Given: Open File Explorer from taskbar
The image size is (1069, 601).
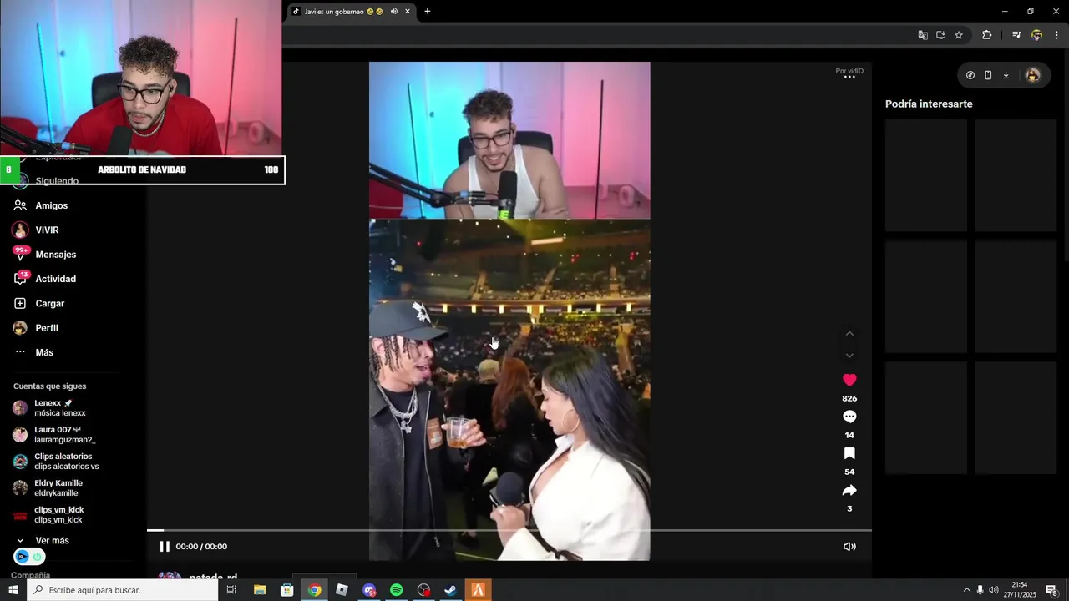Looking at the screenshot, I should click(x=260, y=590).
